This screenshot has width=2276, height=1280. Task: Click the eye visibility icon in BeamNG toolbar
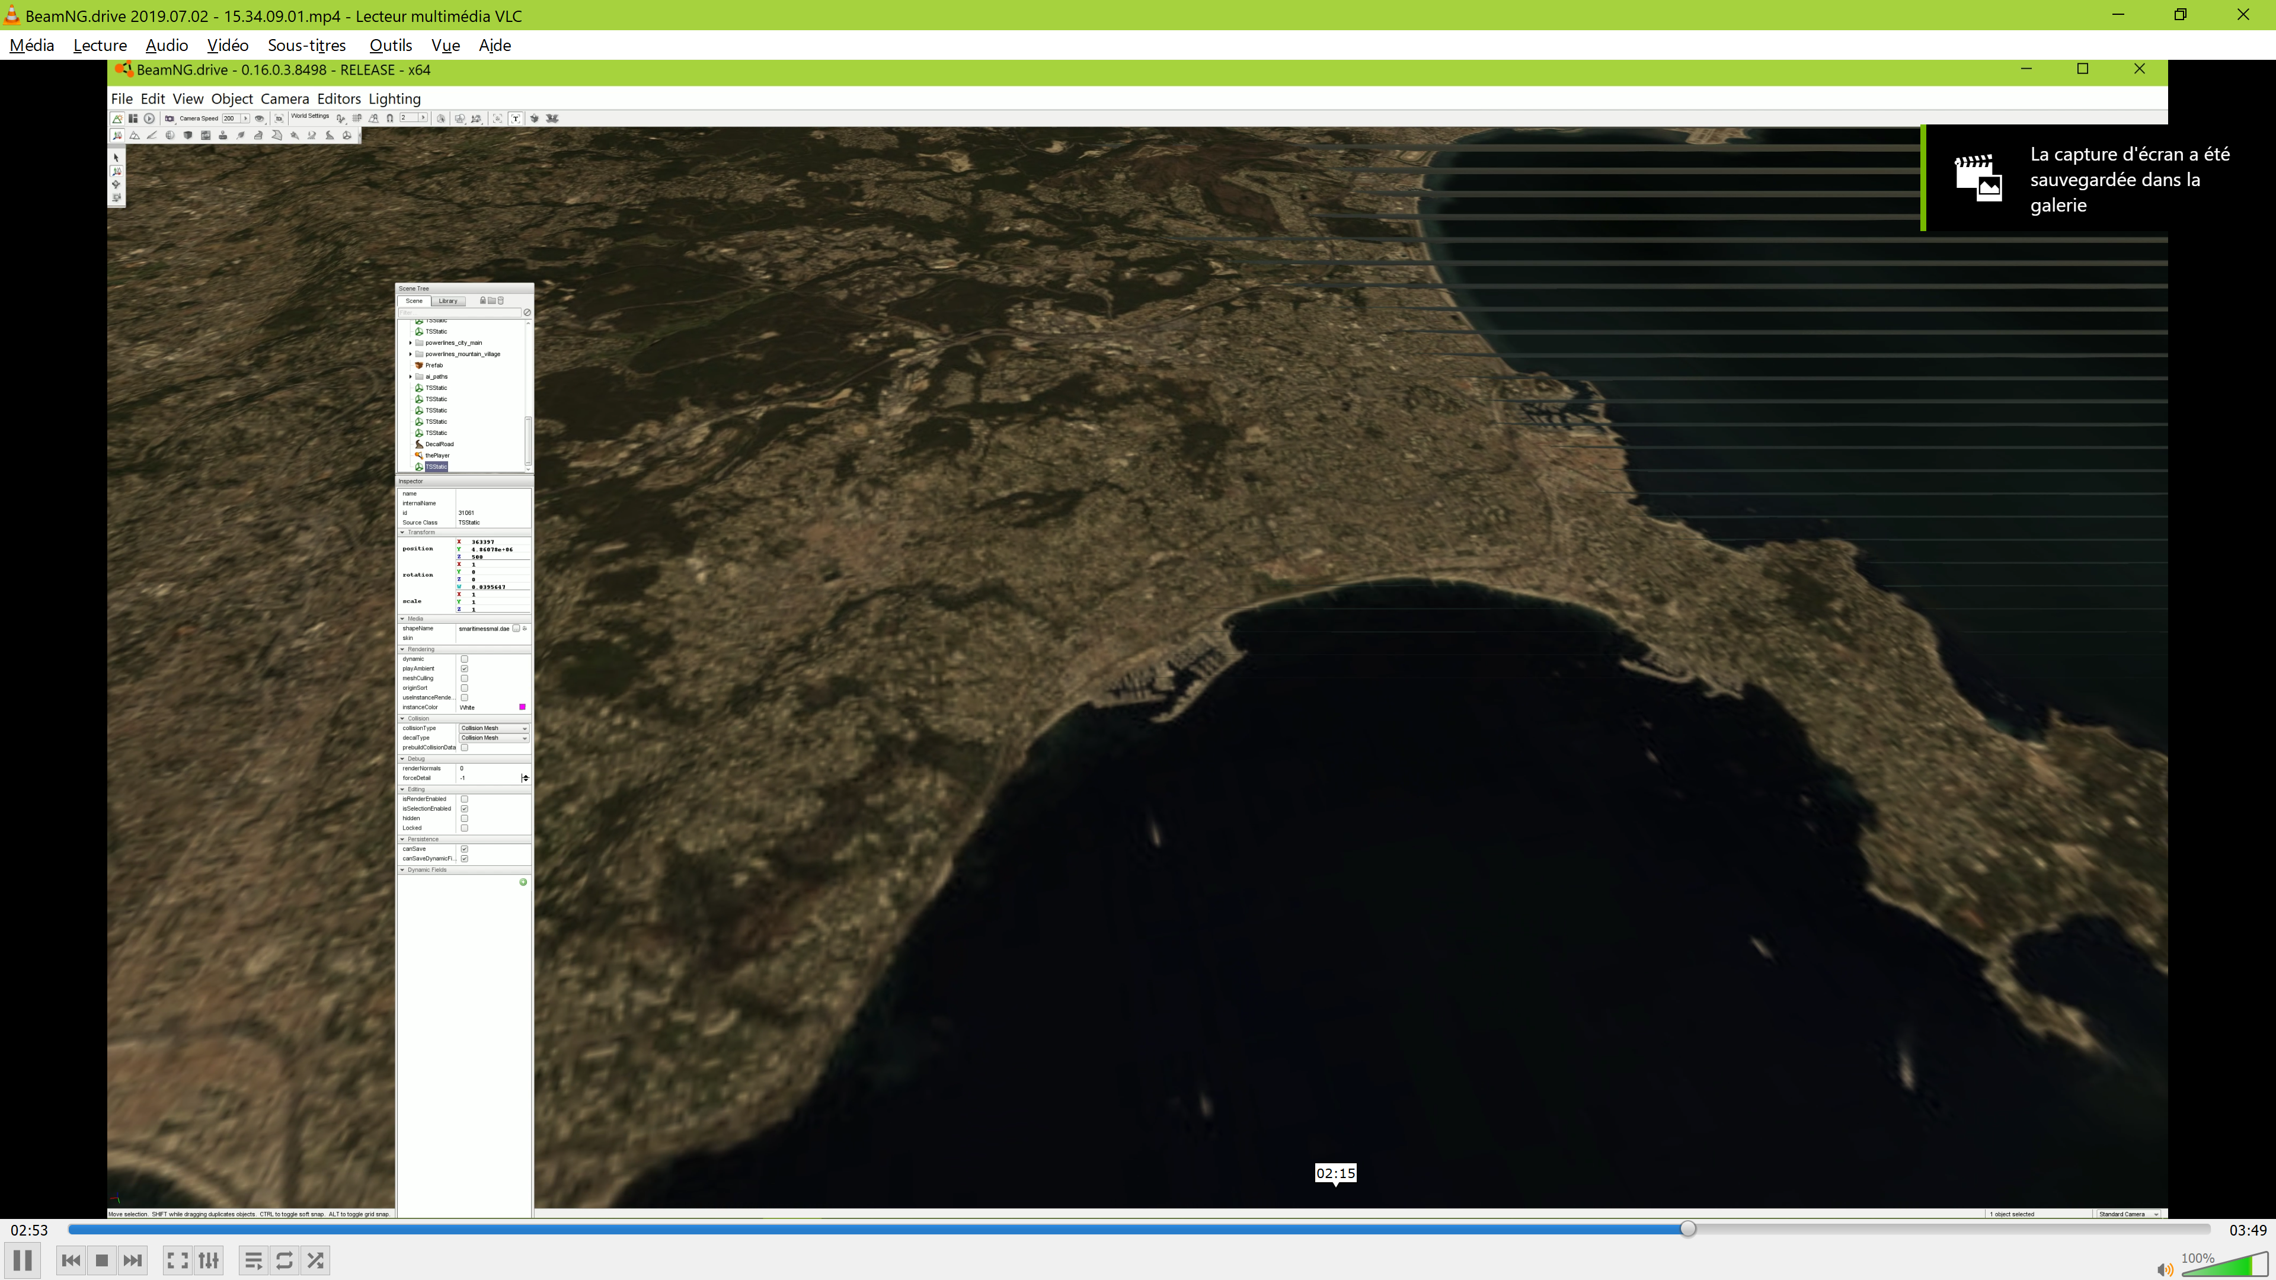click(x=260, y=119)
